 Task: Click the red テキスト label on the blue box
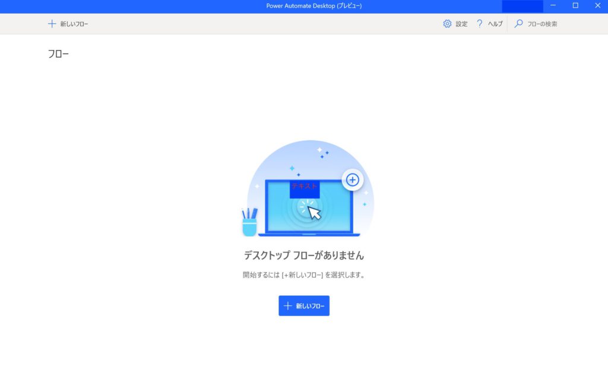[305, 186]
